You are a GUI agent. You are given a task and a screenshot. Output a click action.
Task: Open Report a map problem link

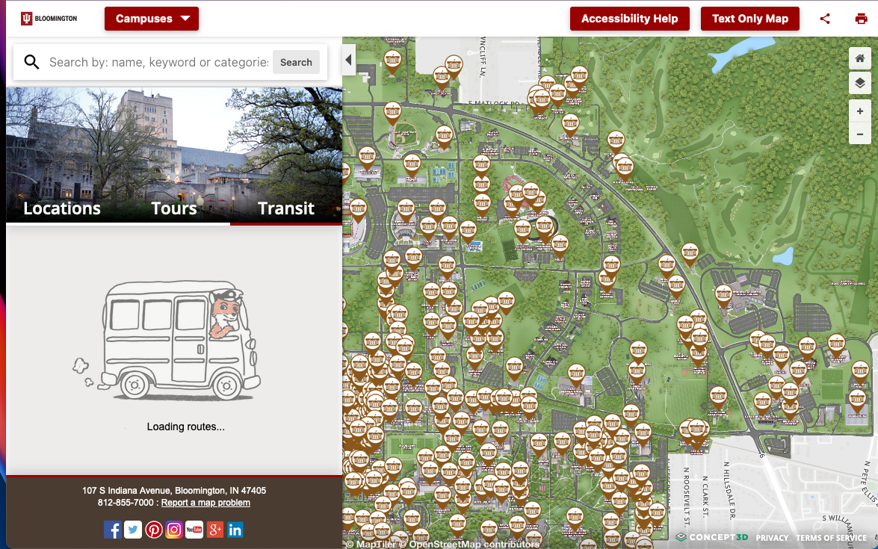coord(205,503)
